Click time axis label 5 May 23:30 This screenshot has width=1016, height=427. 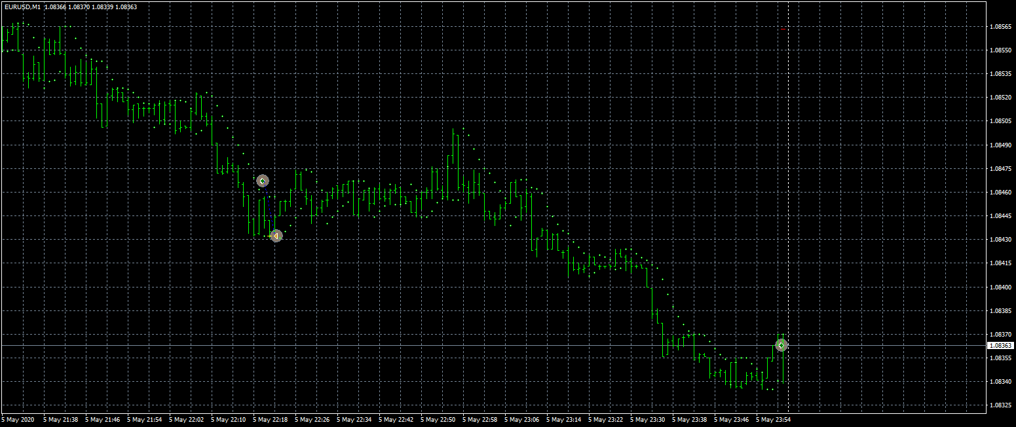click(x=648, y=419)
